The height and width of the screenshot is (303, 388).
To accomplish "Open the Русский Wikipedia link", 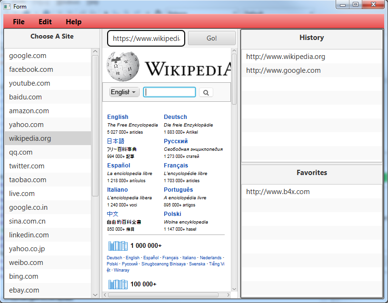I will click(x=176, y=141).
